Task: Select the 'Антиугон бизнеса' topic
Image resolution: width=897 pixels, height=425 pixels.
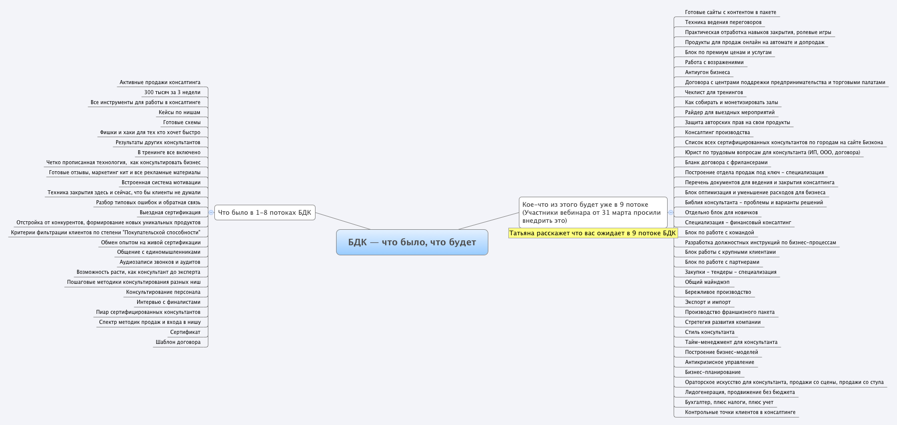Action: pos(707,73)
